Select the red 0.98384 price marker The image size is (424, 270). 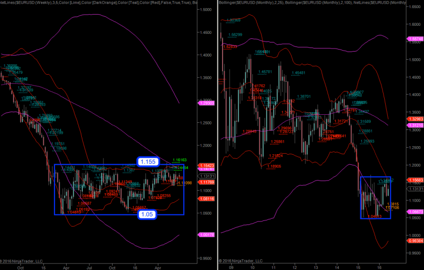pyautogui.click(x=415, y=241)
